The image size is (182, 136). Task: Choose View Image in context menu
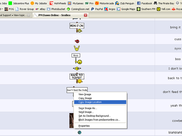(85, 94)
